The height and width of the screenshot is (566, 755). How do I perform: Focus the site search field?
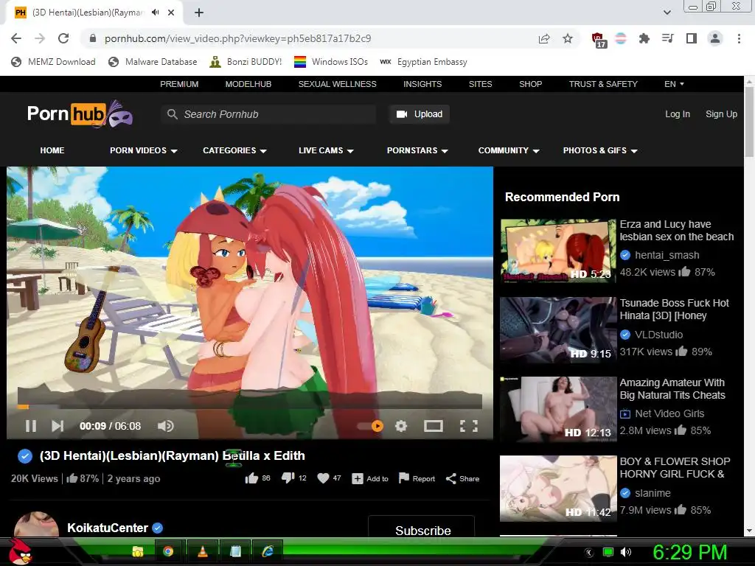268,114
